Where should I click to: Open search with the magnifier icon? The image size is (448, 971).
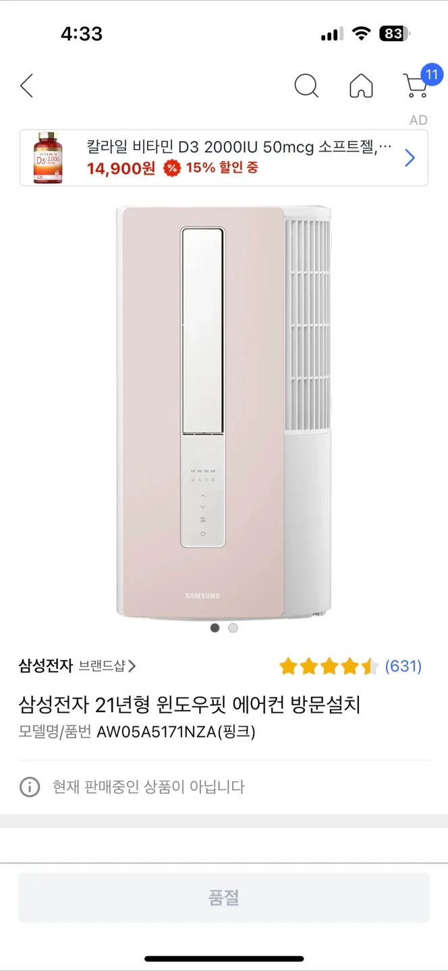click(306, 86)
